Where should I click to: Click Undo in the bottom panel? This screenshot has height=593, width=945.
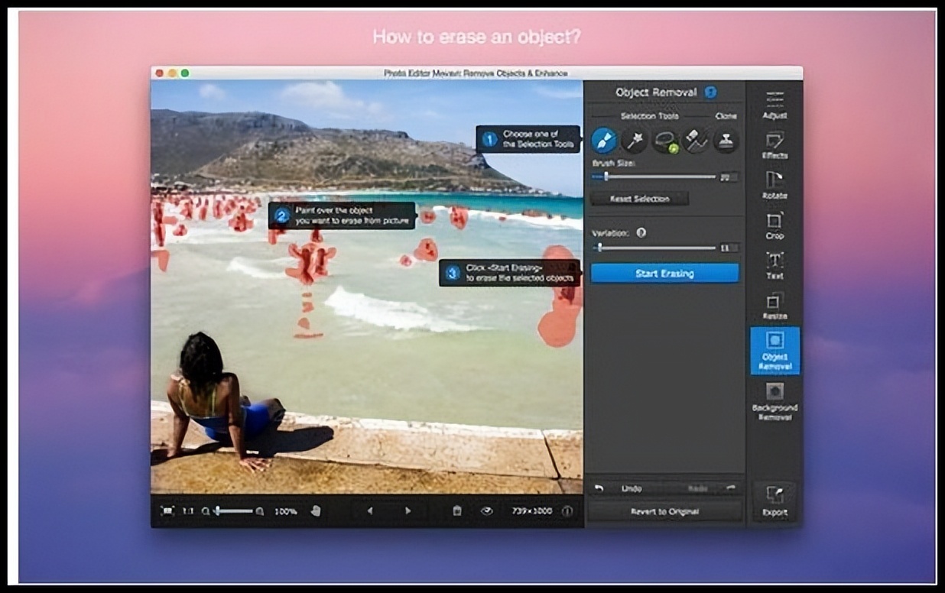(624, 488)
